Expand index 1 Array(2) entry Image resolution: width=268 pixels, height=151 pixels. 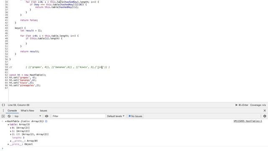tap(11, 131)
